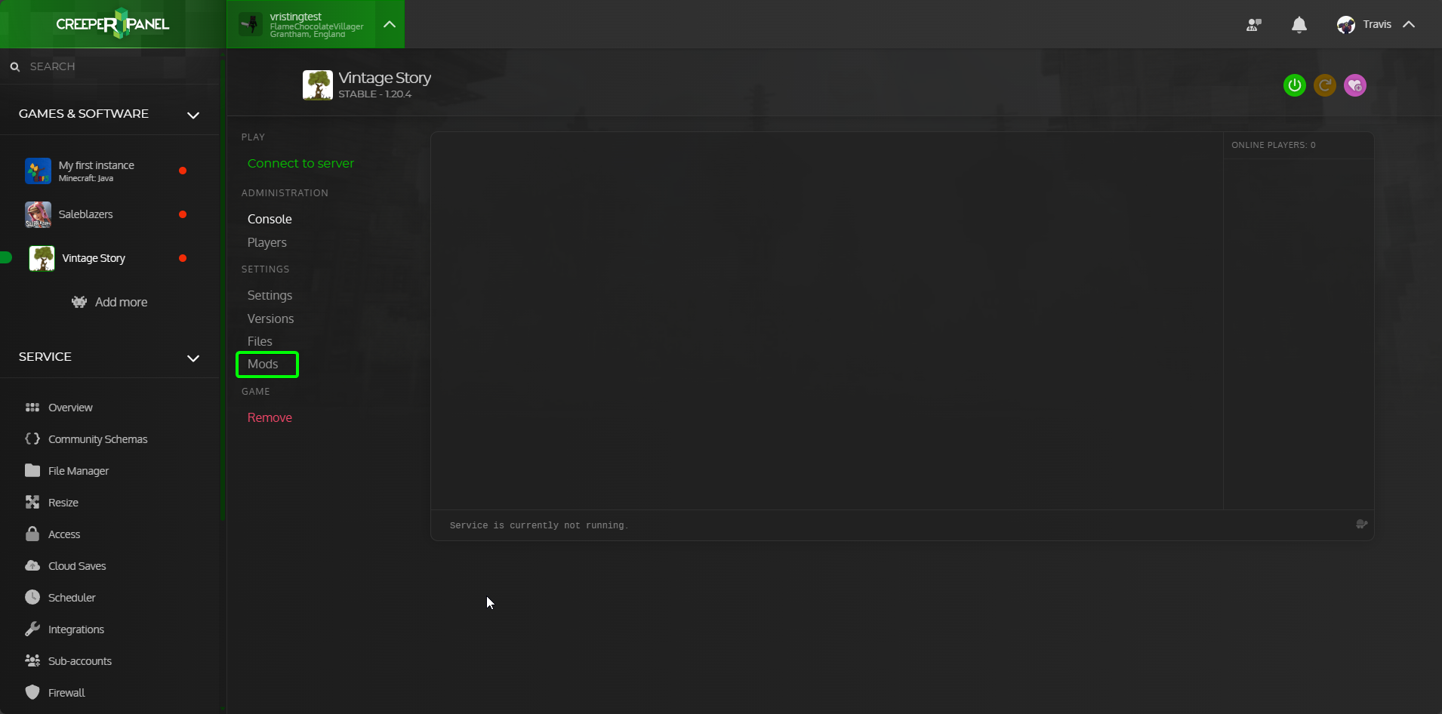
Task: Open Community Schemas page
Action: 98,439
